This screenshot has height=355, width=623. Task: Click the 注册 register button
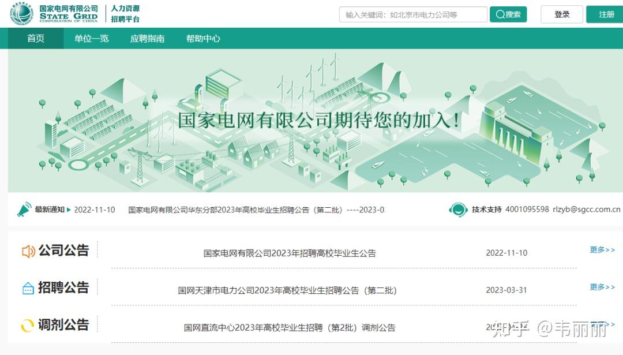point(605,14)
